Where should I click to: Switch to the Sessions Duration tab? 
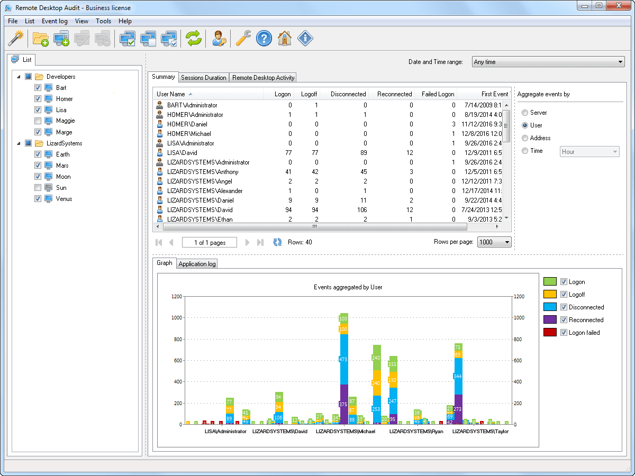(x=204, y=78)
